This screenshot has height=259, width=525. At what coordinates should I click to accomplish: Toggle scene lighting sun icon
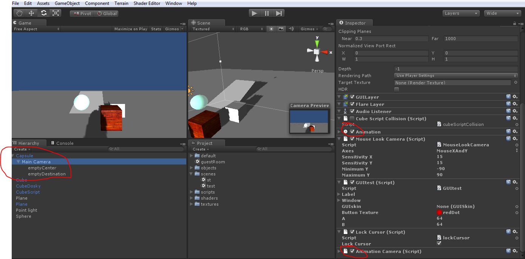tap(271, 29)
